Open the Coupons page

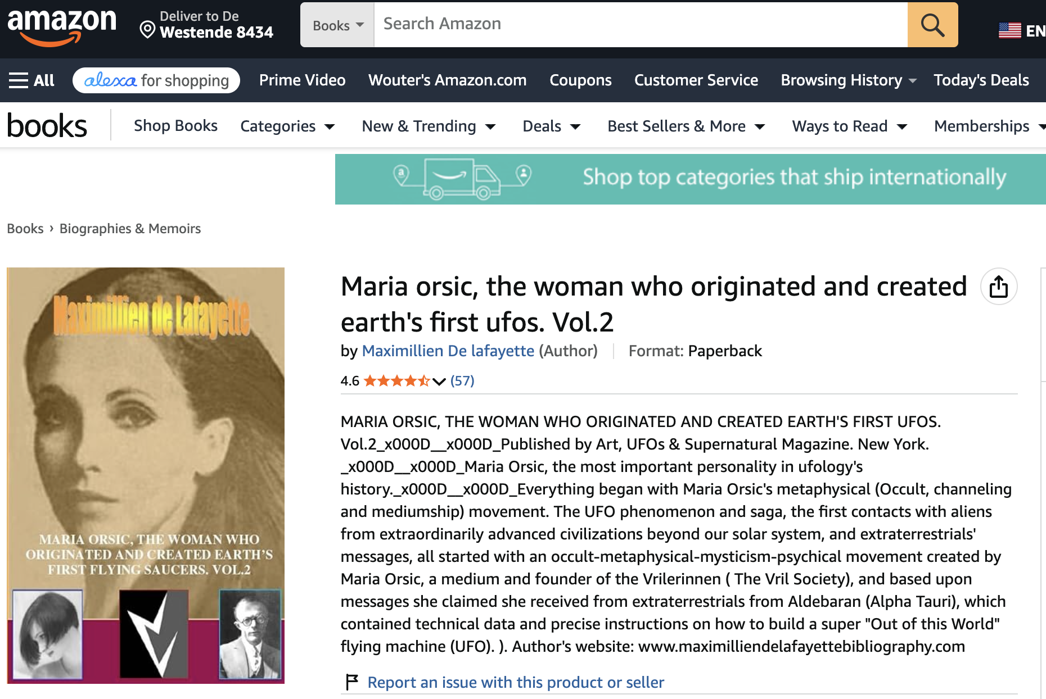click(580, 80)
